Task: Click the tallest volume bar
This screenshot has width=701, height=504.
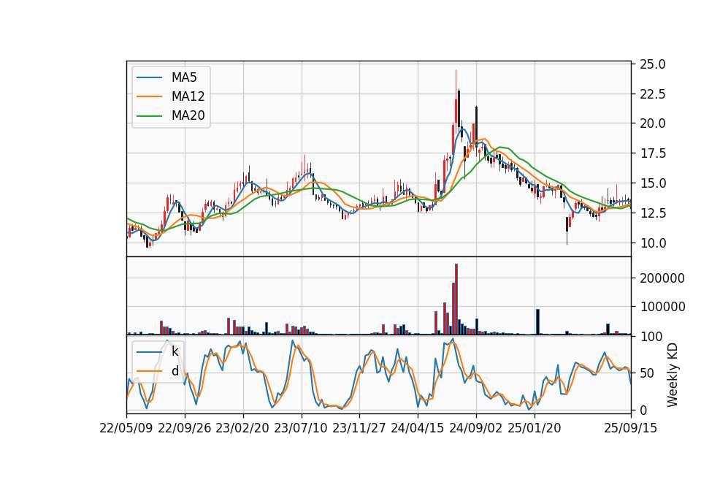Action: 456,299
